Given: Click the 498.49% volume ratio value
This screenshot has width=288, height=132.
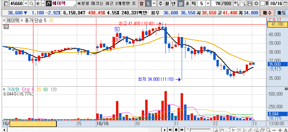Looking at the screenshot, I should click(x=97, y=13).
